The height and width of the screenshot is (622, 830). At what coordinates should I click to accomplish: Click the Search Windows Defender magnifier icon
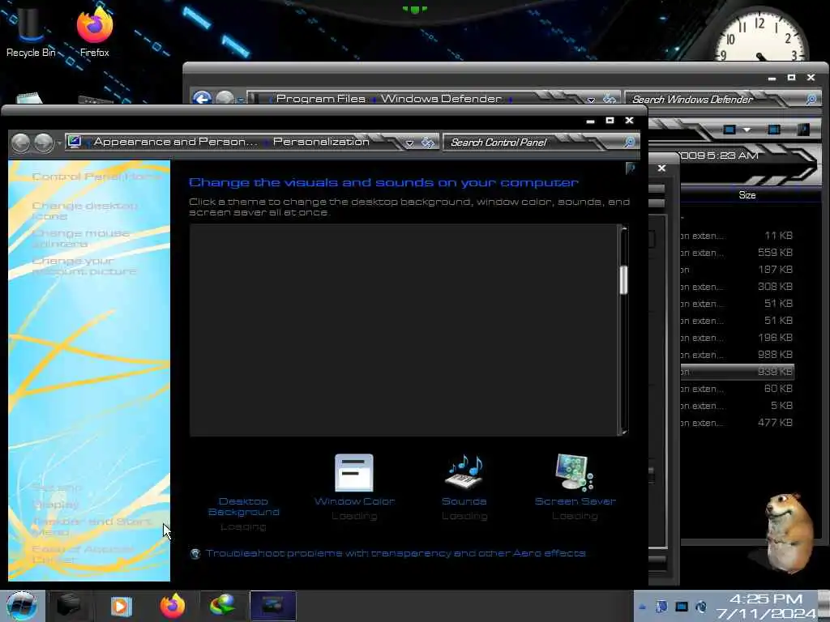[x=811, y=99]
